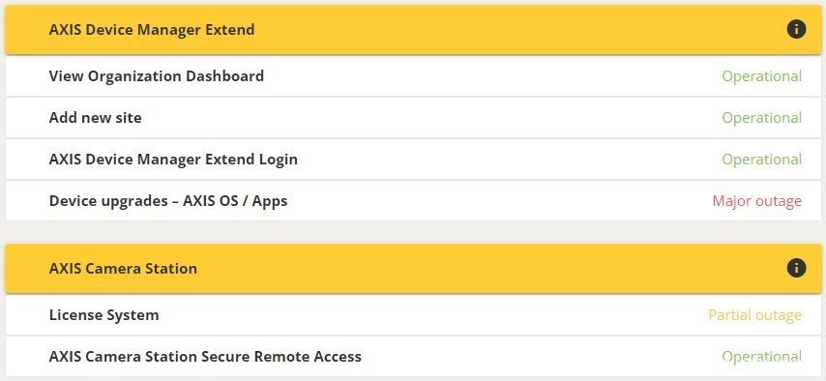Select the Device upgrades – AXIS OS / Apps row
This screenshot has width=826, height=381.
click(x=413, y=201)
